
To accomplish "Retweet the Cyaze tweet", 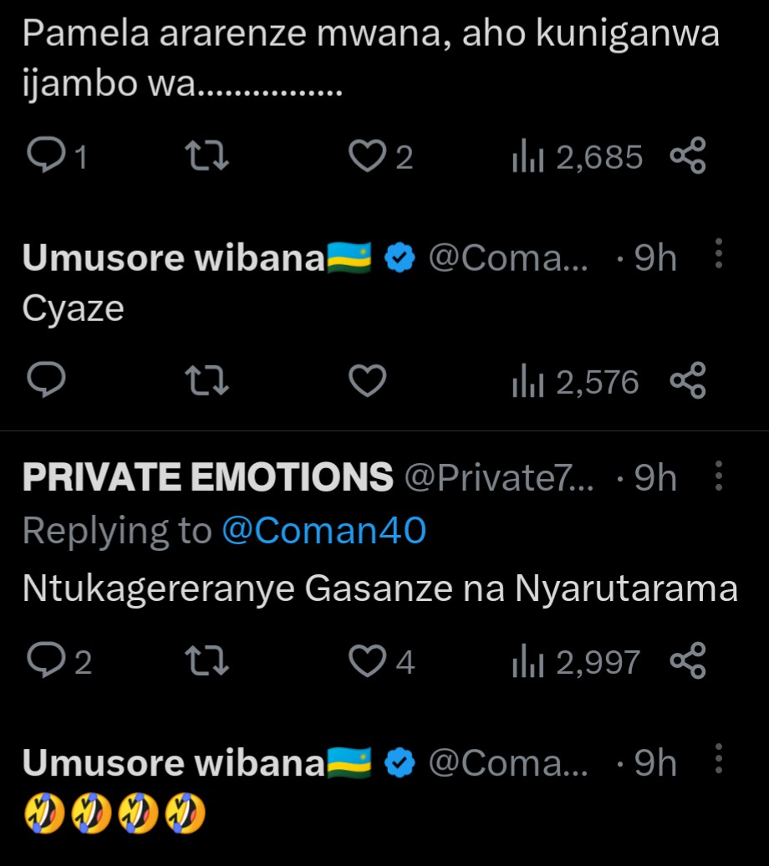I will click(206, 382).
